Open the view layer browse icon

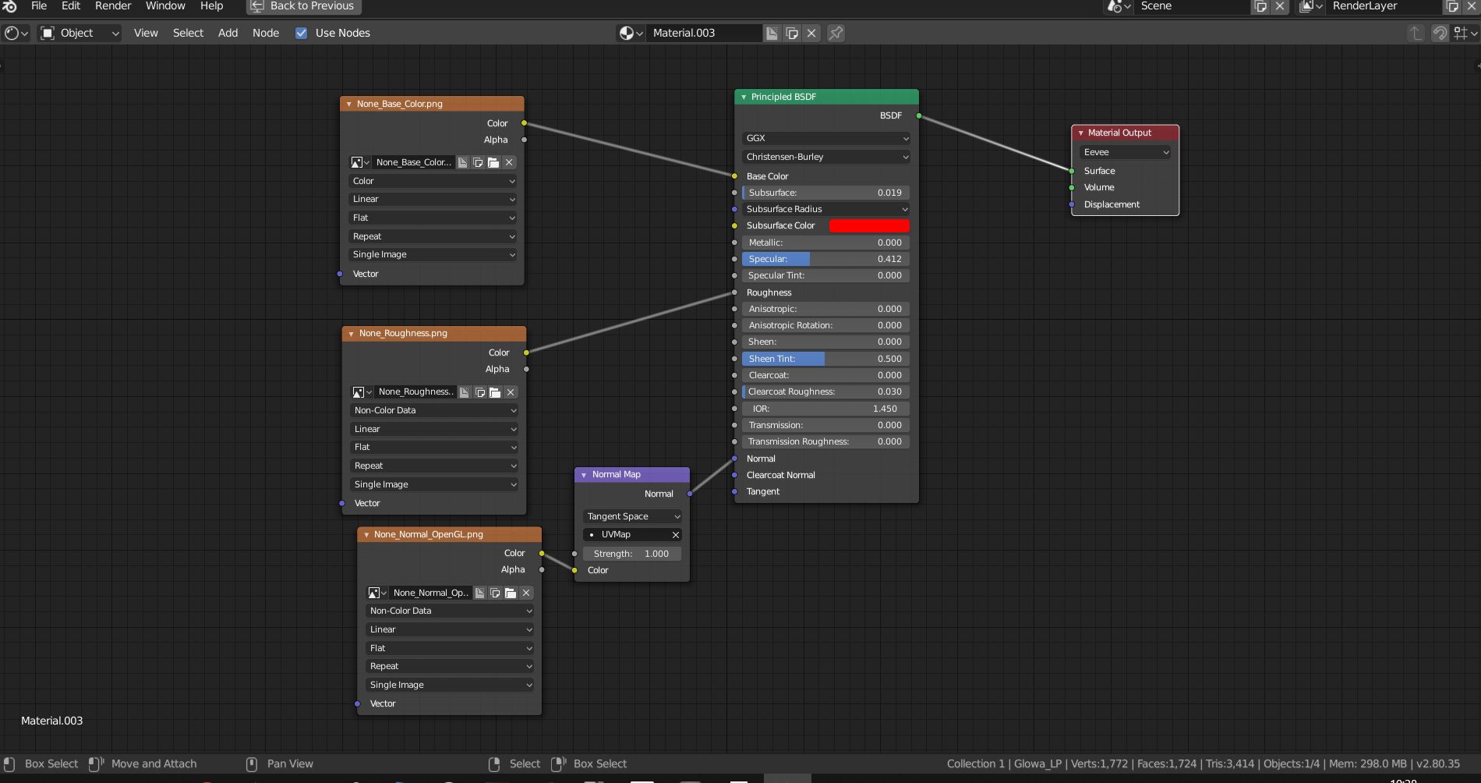point(1312,6)
